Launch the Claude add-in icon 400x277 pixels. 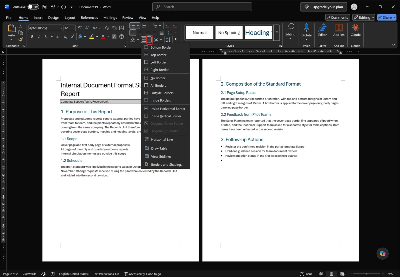(x=355, y=28)
